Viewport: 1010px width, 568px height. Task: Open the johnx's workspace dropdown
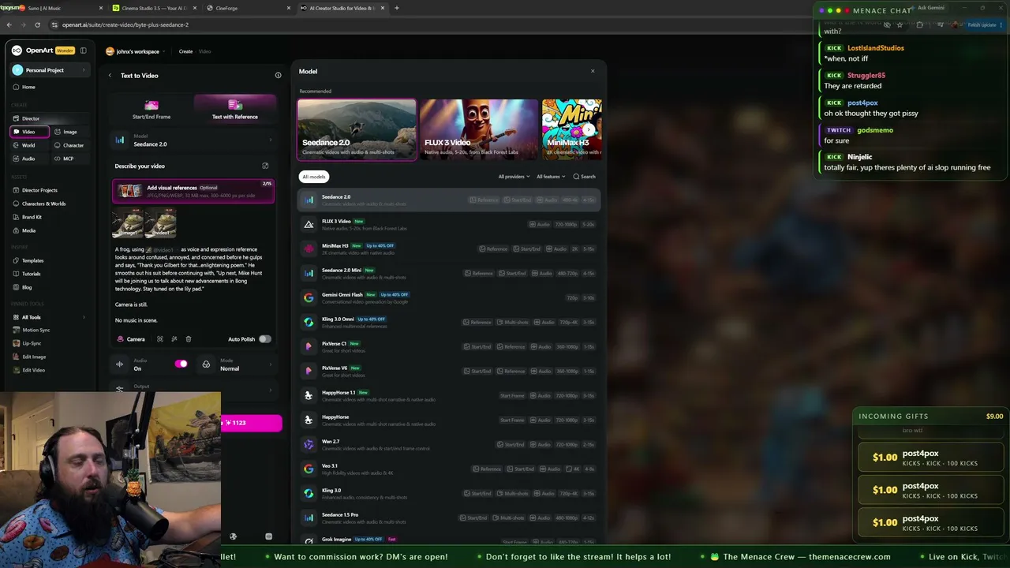coord(136,51)
